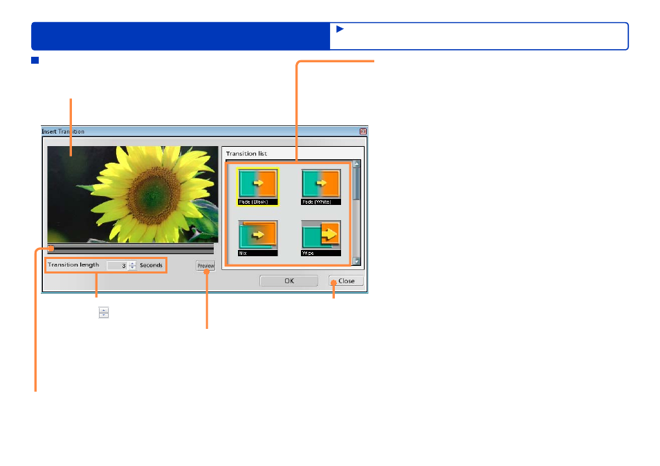Click the 'Transition list' heading text
The image size is (660, 466).
point(246,154)
